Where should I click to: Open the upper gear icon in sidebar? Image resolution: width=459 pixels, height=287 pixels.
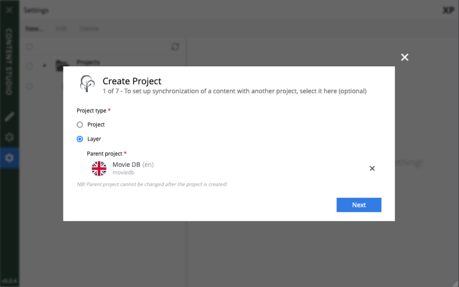tap(10, 137)
